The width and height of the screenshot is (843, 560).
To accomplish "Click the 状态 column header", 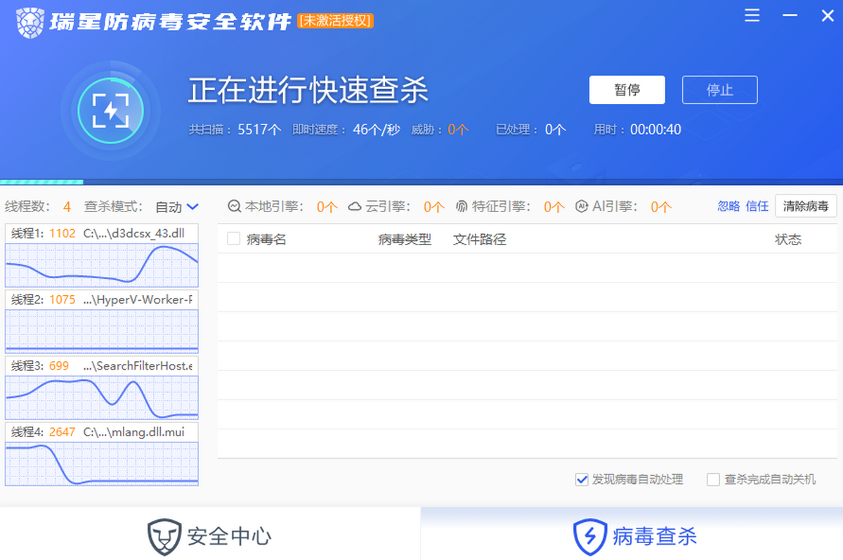I will tap(788, 240).
